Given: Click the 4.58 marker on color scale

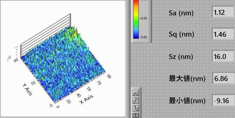Looking at the screenshot, I should (144, 18).
